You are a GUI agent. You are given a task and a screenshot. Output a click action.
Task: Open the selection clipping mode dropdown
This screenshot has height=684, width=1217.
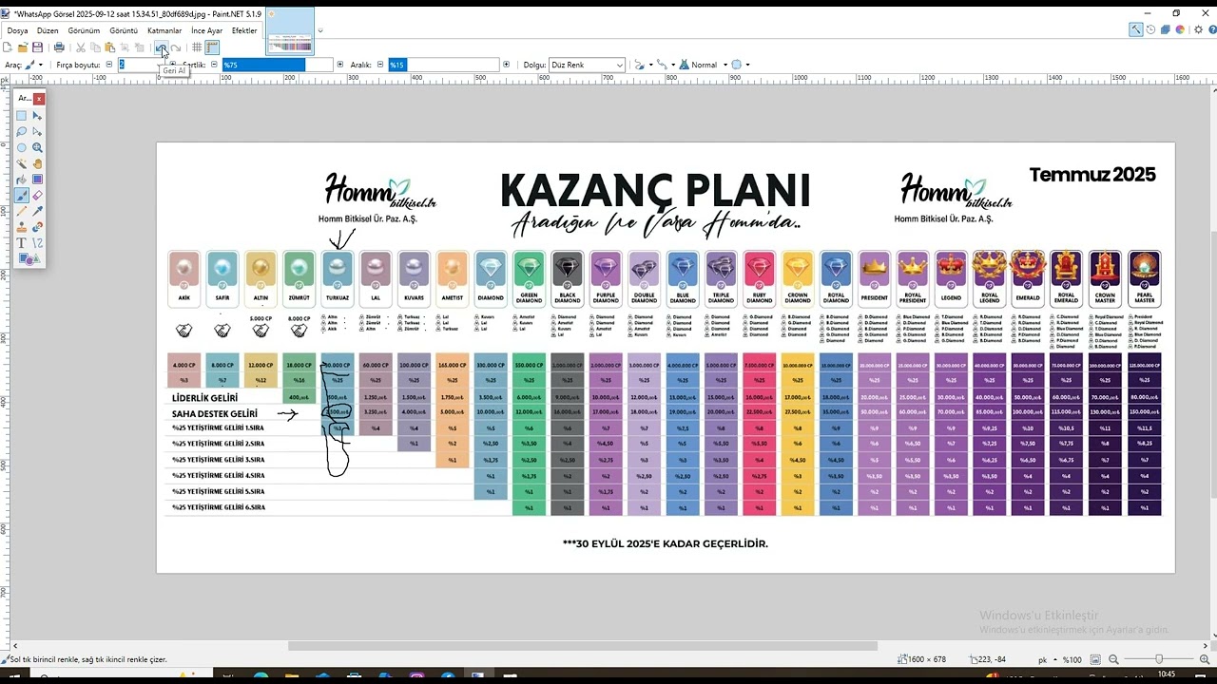click(x=740, y=65)
